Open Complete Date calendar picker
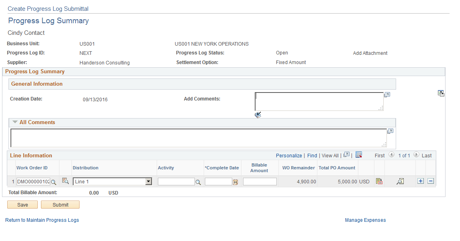 point(235,182)
